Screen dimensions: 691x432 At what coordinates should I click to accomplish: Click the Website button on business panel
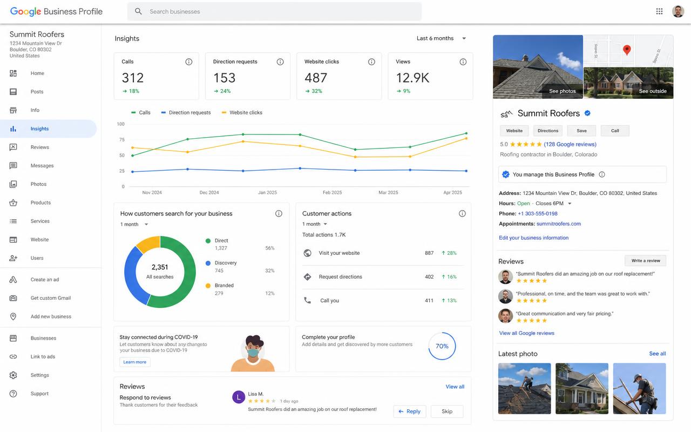click(x=514, y=131)
